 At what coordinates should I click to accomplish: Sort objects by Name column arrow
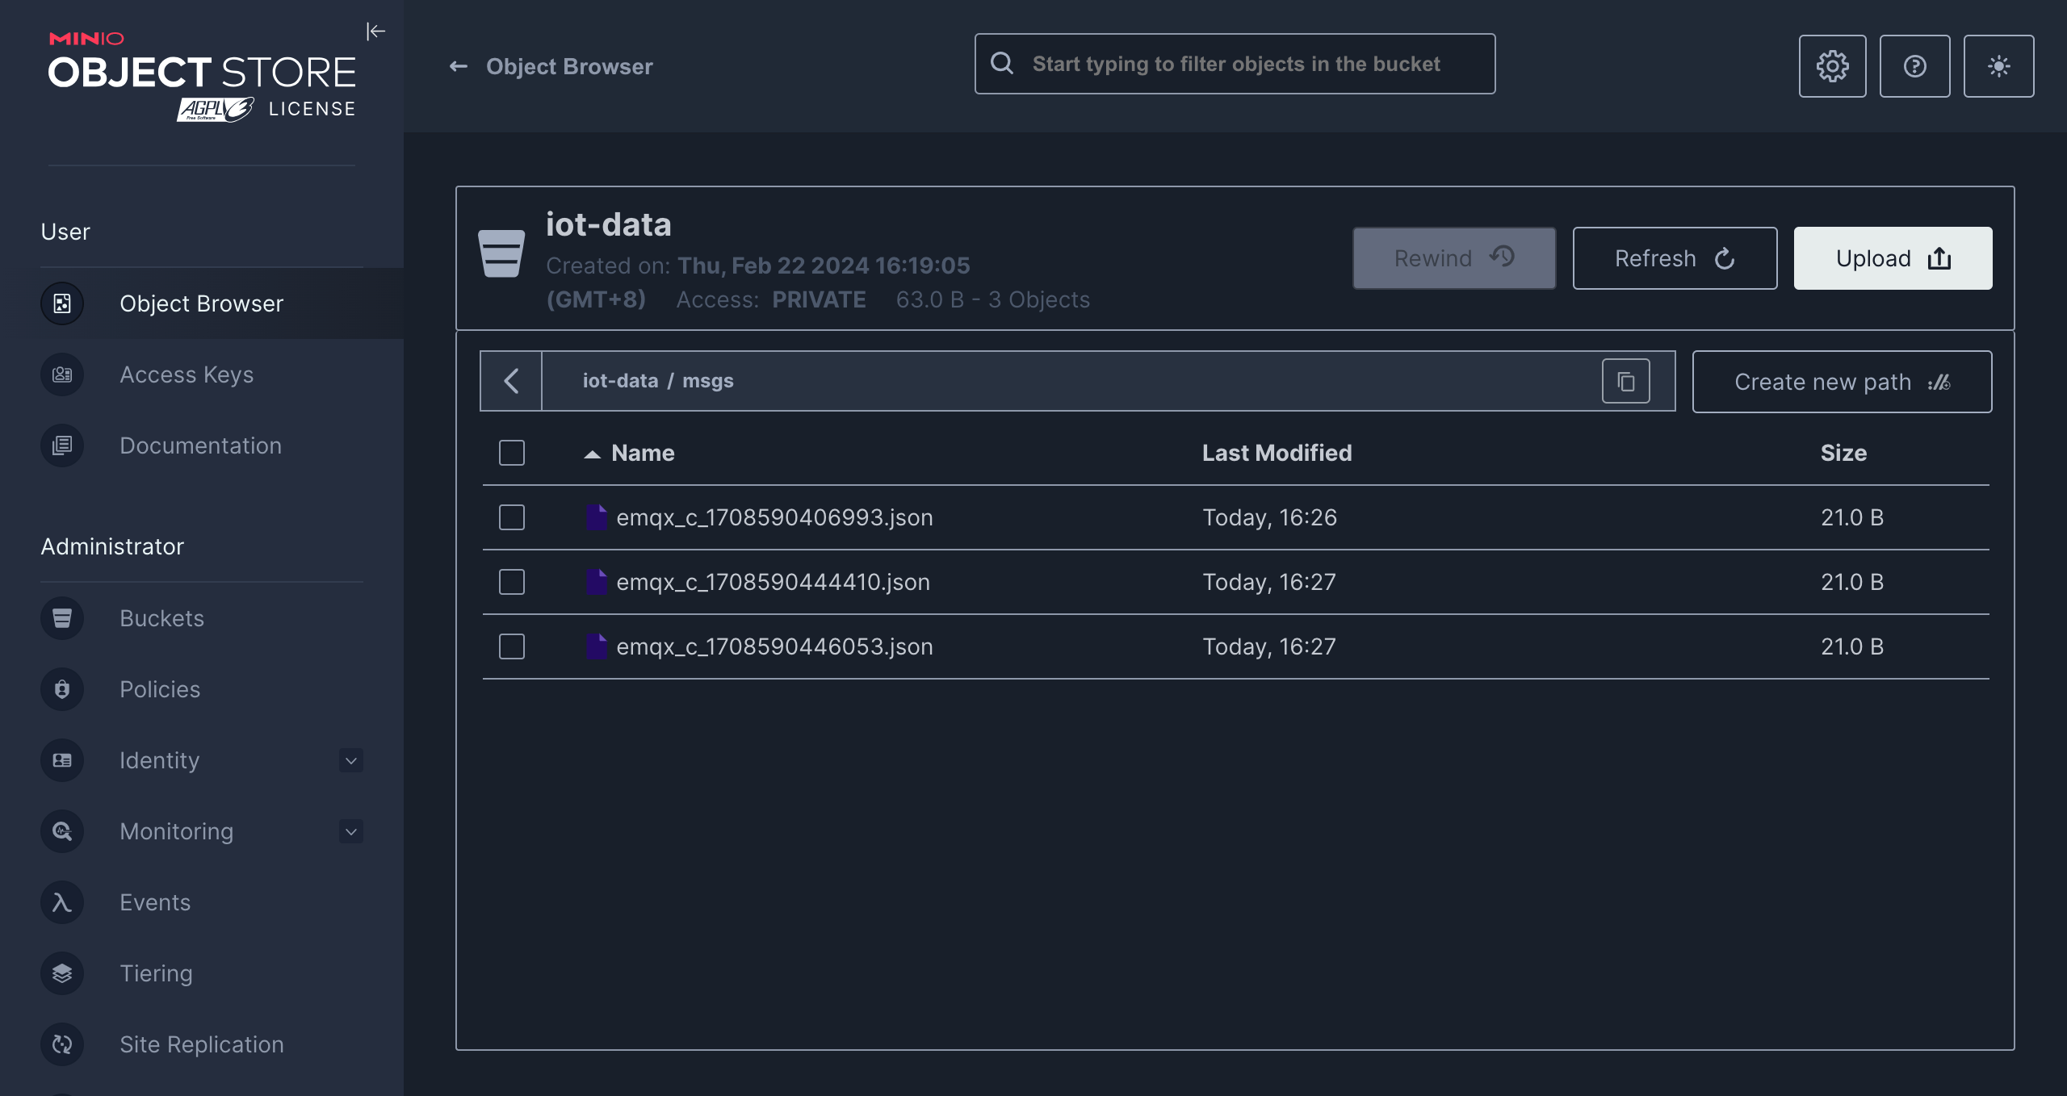[593, 454]
